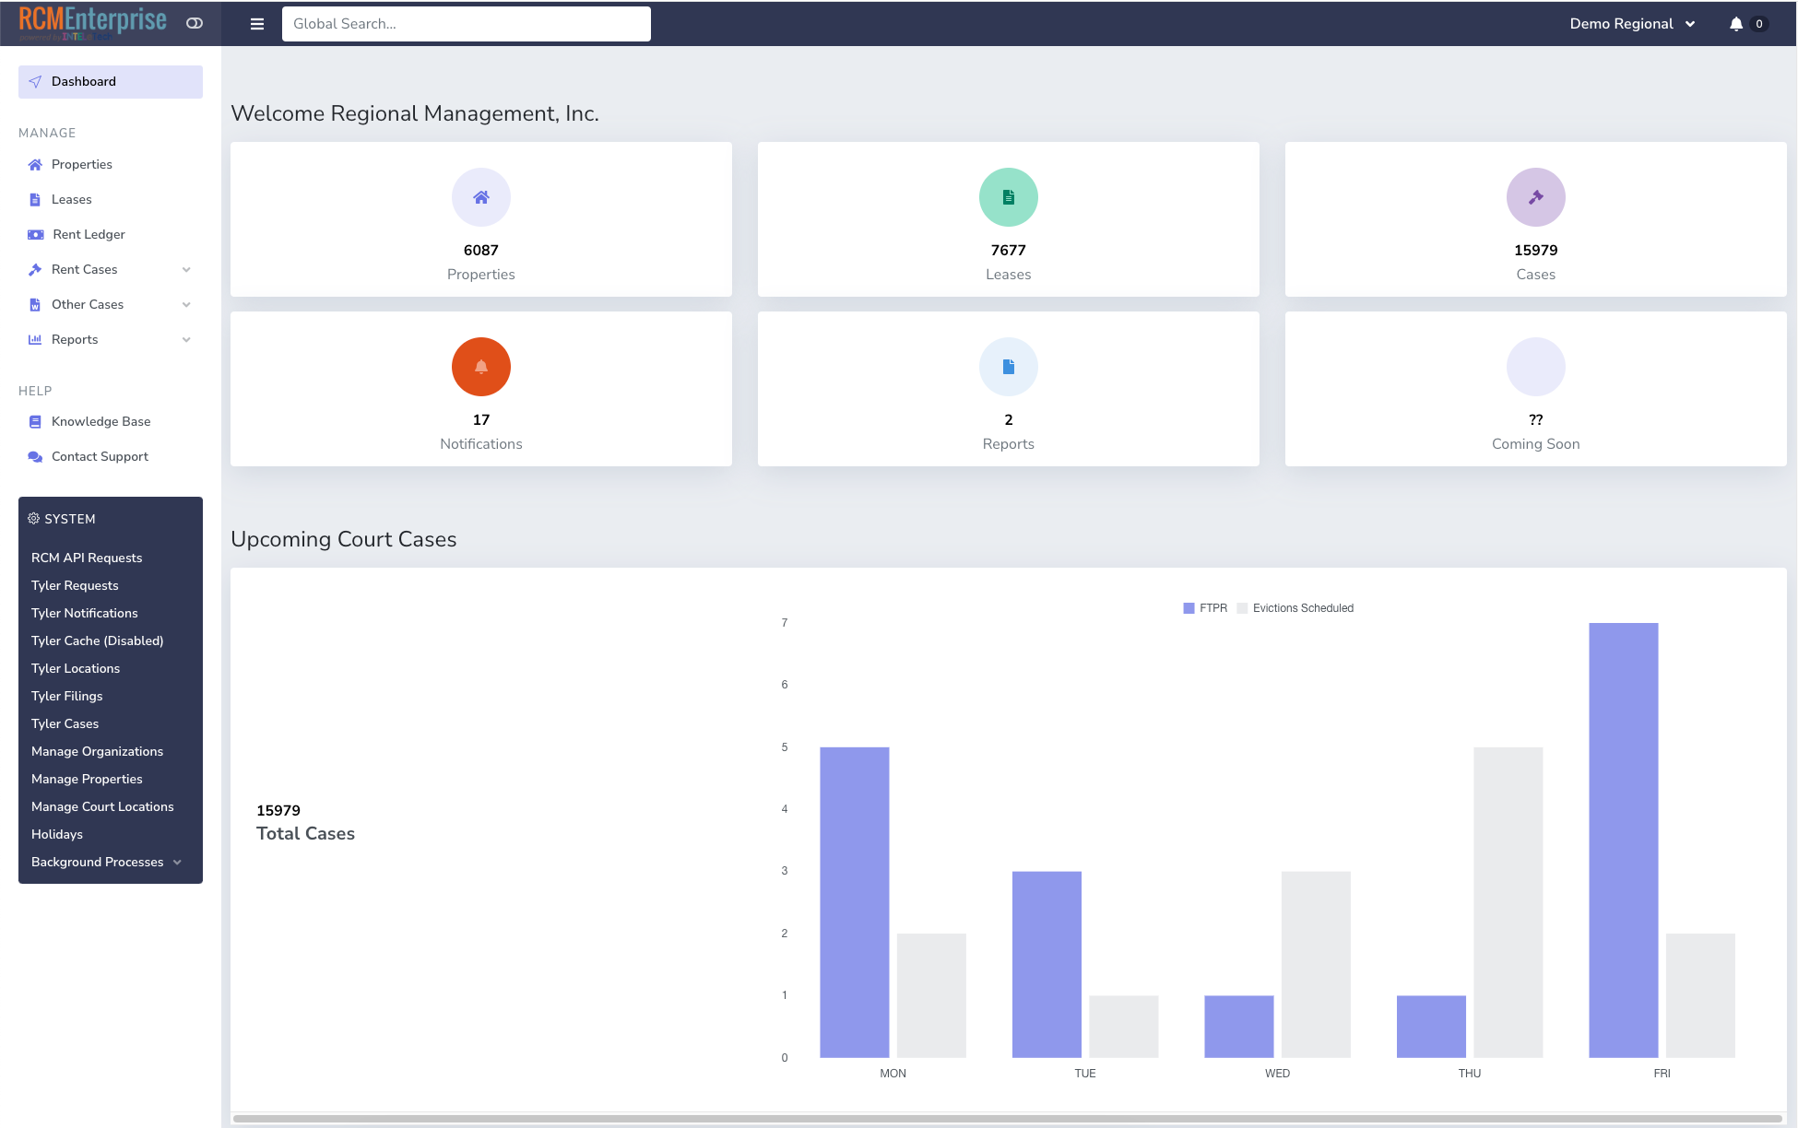
Task: Click the orange Notifications bell card icon
Action: coord(480,366)
